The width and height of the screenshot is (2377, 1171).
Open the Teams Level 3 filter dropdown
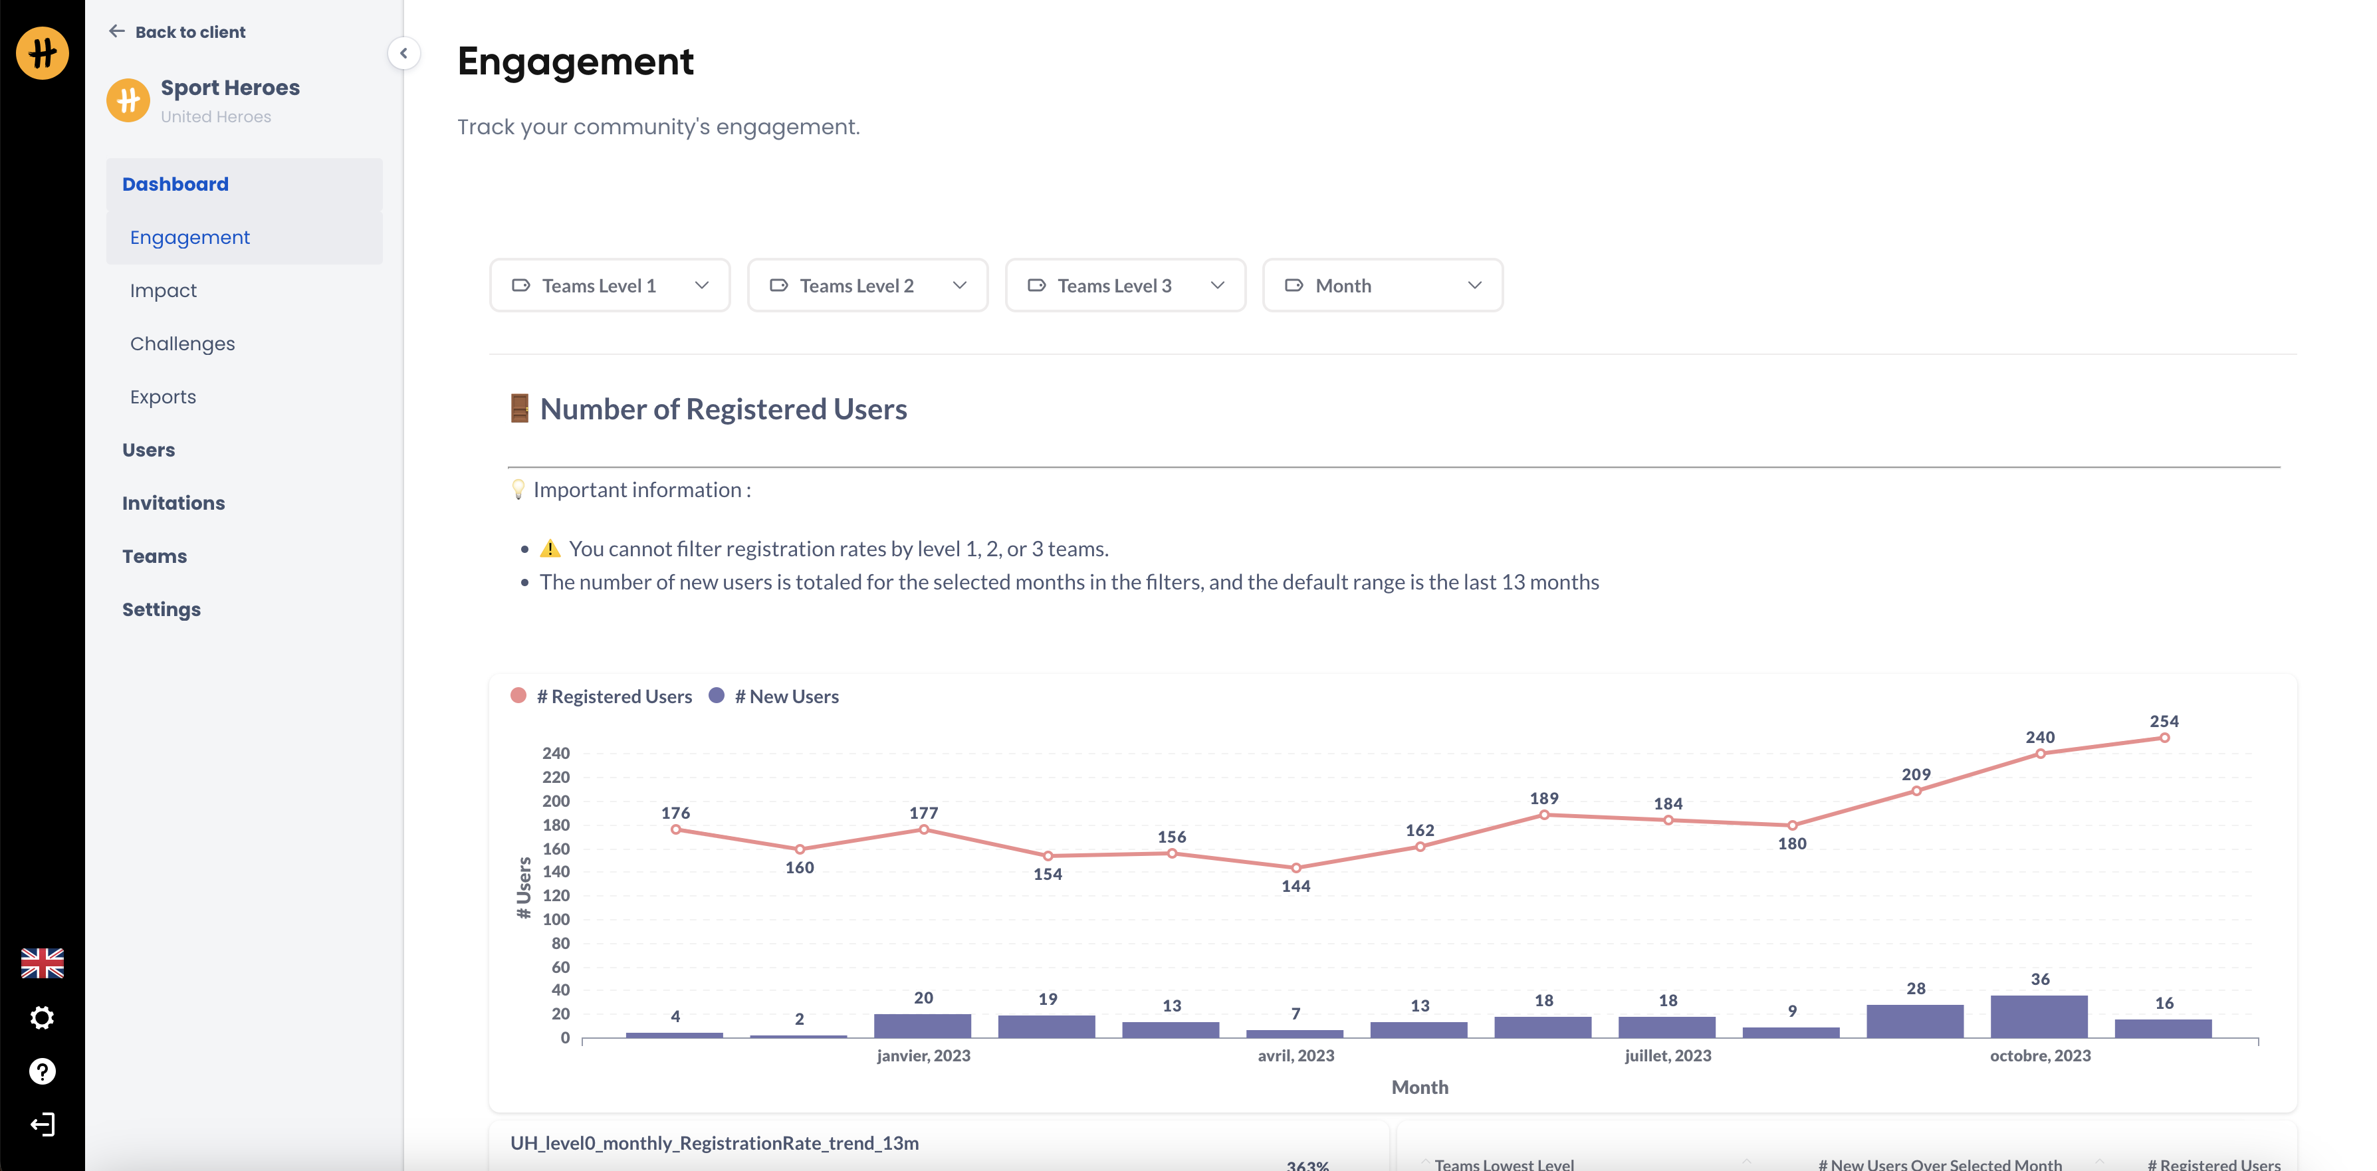click(x=1125, y=286)
